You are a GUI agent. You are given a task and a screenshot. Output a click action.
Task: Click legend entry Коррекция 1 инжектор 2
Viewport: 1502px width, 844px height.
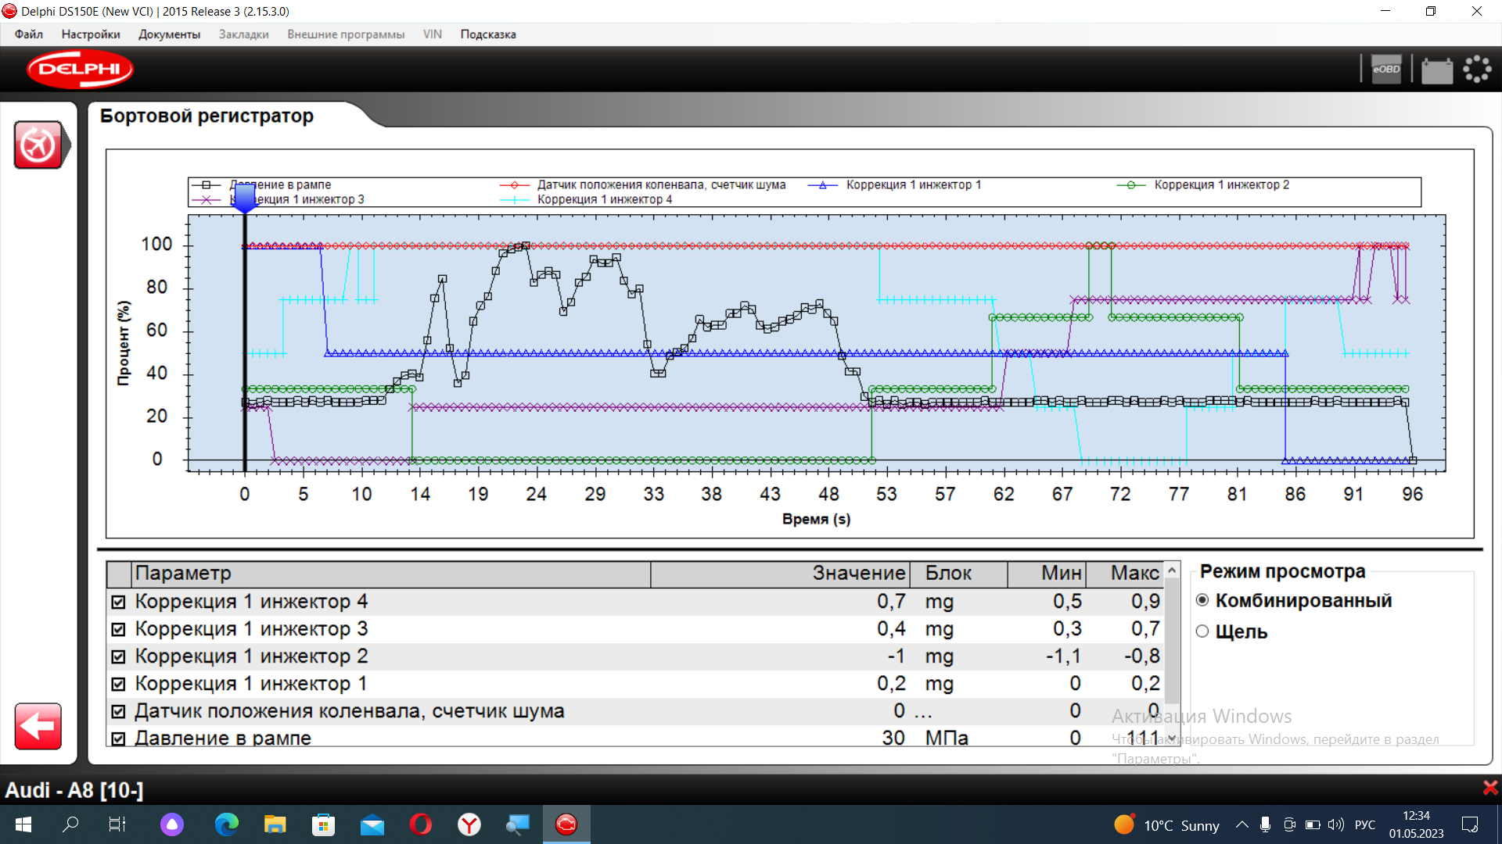pos(1221,185)
